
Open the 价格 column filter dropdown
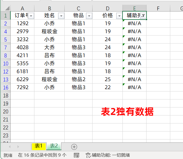(119, 16)
